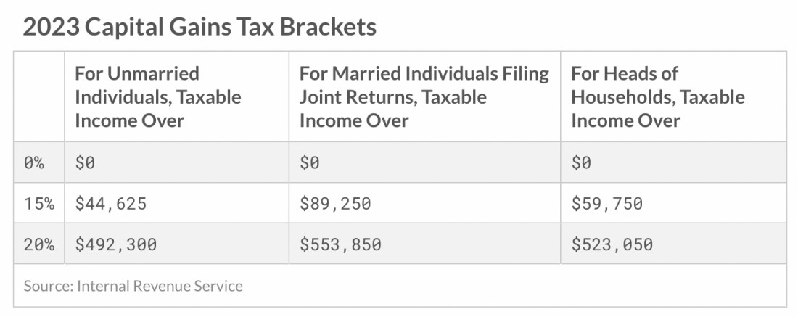This screenshot has width=798, height=317.
Task: Click the $0 cell for married joint filers
Action: click(310, 163)
